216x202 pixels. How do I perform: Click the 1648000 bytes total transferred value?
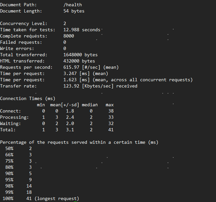click(80, 55)
